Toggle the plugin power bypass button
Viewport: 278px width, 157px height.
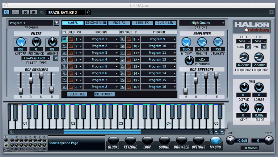[7, 12]
